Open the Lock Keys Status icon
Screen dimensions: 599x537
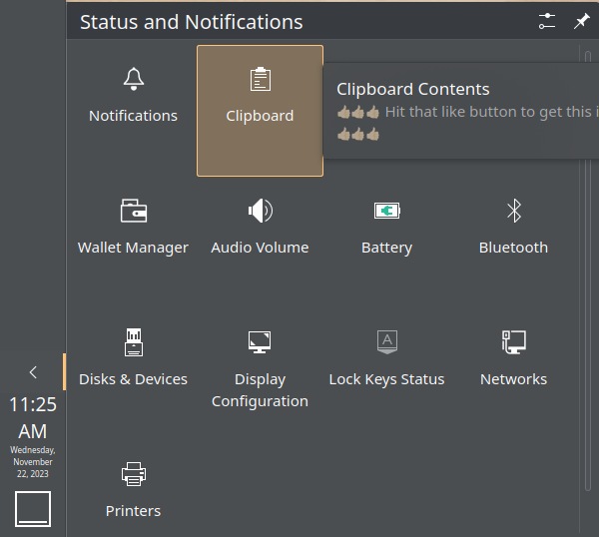point(387,342)
